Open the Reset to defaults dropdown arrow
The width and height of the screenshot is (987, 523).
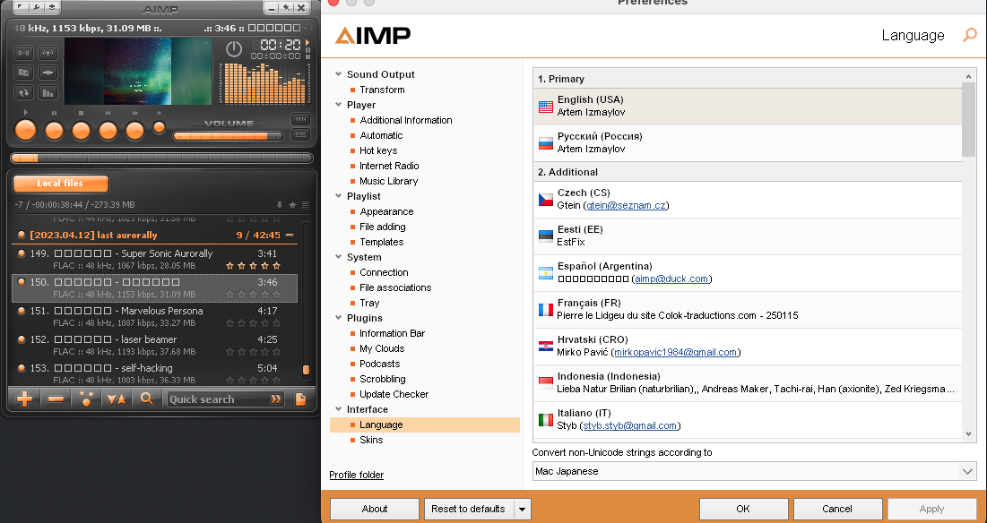(x=522, y=510)
